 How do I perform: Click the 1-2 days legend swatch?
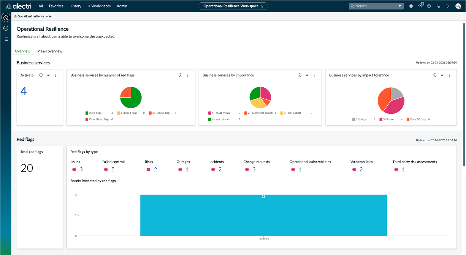(354, 120)
